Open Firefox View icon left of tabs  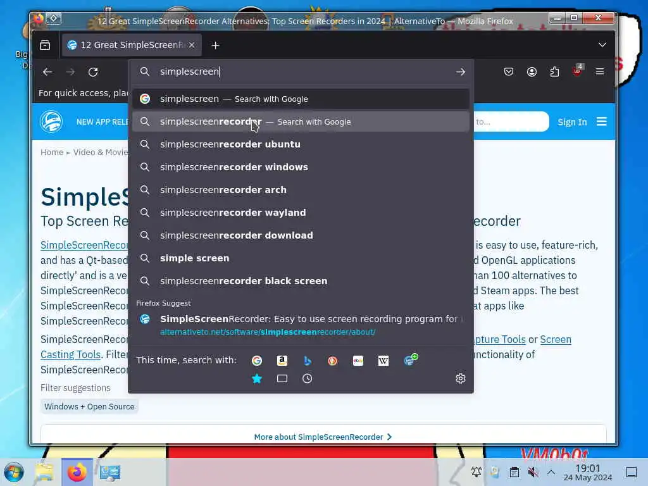pyautogui.click(x=45, y=45)
